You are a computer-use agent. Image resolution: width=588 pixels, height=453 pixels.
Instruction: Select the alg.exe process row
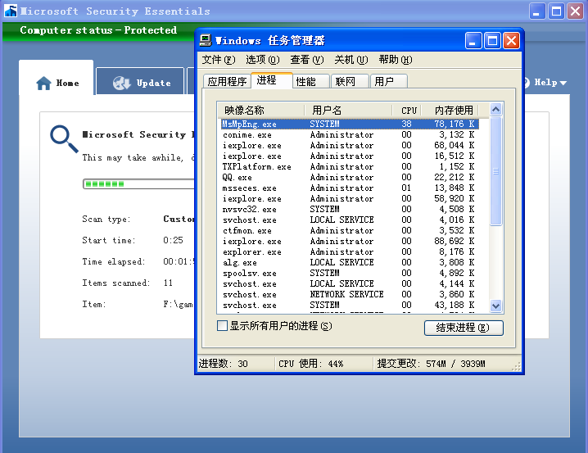pos(350,262)
